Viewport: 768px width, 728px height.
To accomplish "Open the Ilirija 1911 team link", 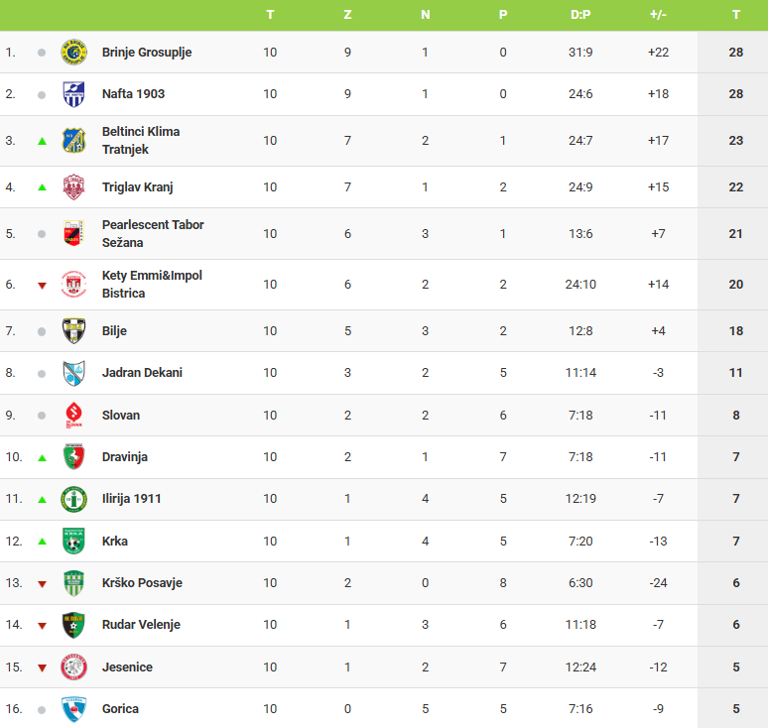I will click(x=131, y=499).
